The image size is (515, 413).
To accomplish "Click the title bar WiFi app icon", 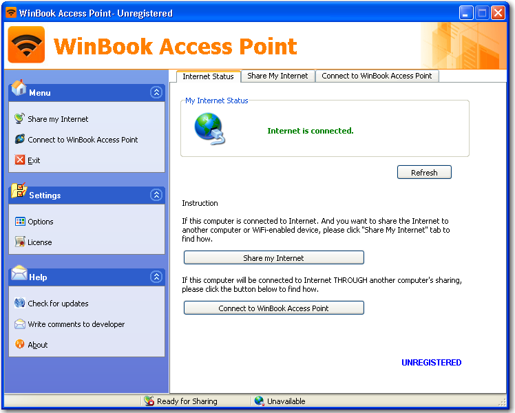I will [x=11, y=13].
